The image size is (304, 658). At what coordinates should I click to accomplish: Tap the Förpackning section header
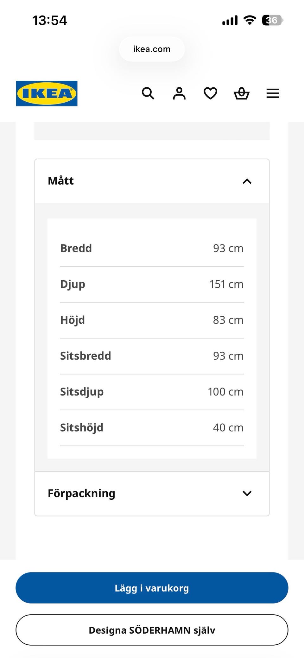pyautogui.click(x=152, y=493)
